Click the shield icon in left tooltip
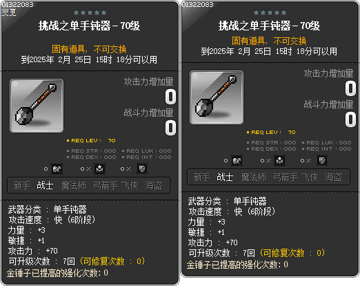Image resolution: width=360 pixels, height=286 pixels. click(x=142, y=169)
